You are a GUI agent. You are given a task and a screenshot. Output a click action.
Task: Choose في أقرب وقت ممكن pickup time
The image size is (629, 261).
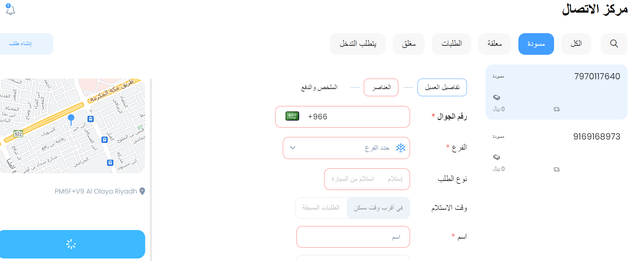[378, 208]
